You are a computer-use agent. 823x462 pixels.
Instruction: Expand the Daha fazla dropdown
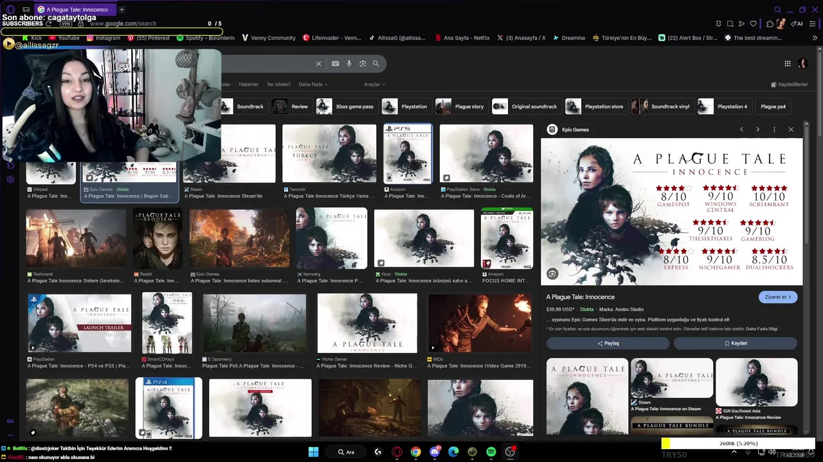313,85
